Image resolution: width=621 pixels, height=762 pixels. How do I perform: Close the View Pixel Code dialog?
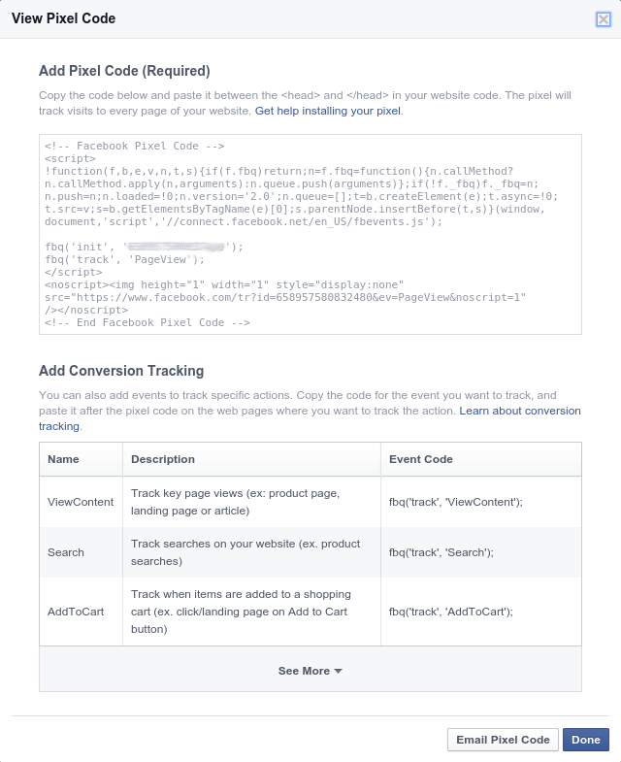pos(603,19)
